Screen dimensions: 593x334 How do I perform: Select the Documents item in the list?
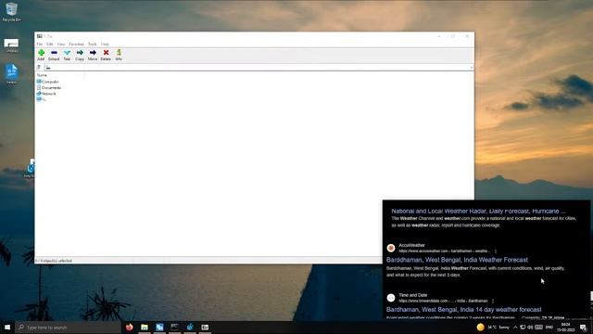pos(49,88)
